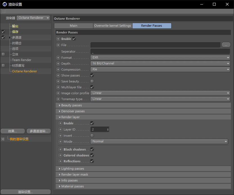This screenshot has width=234, height=195.
Task: Switch to the Main tab
Action: 74,26
